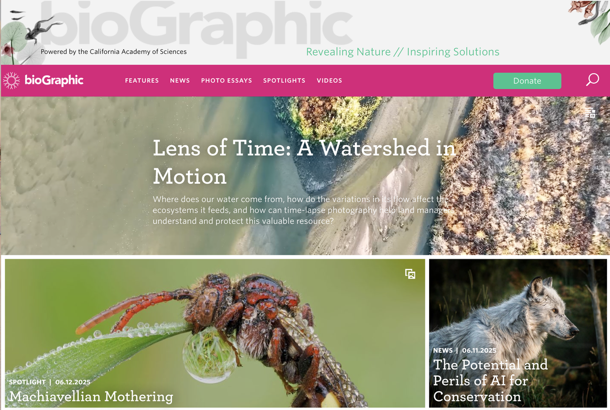Go to the News section

[x=180, y=81]
